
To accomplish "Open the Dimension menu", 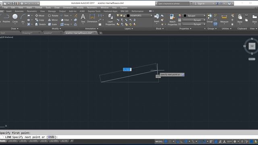I will coord(68,8).
